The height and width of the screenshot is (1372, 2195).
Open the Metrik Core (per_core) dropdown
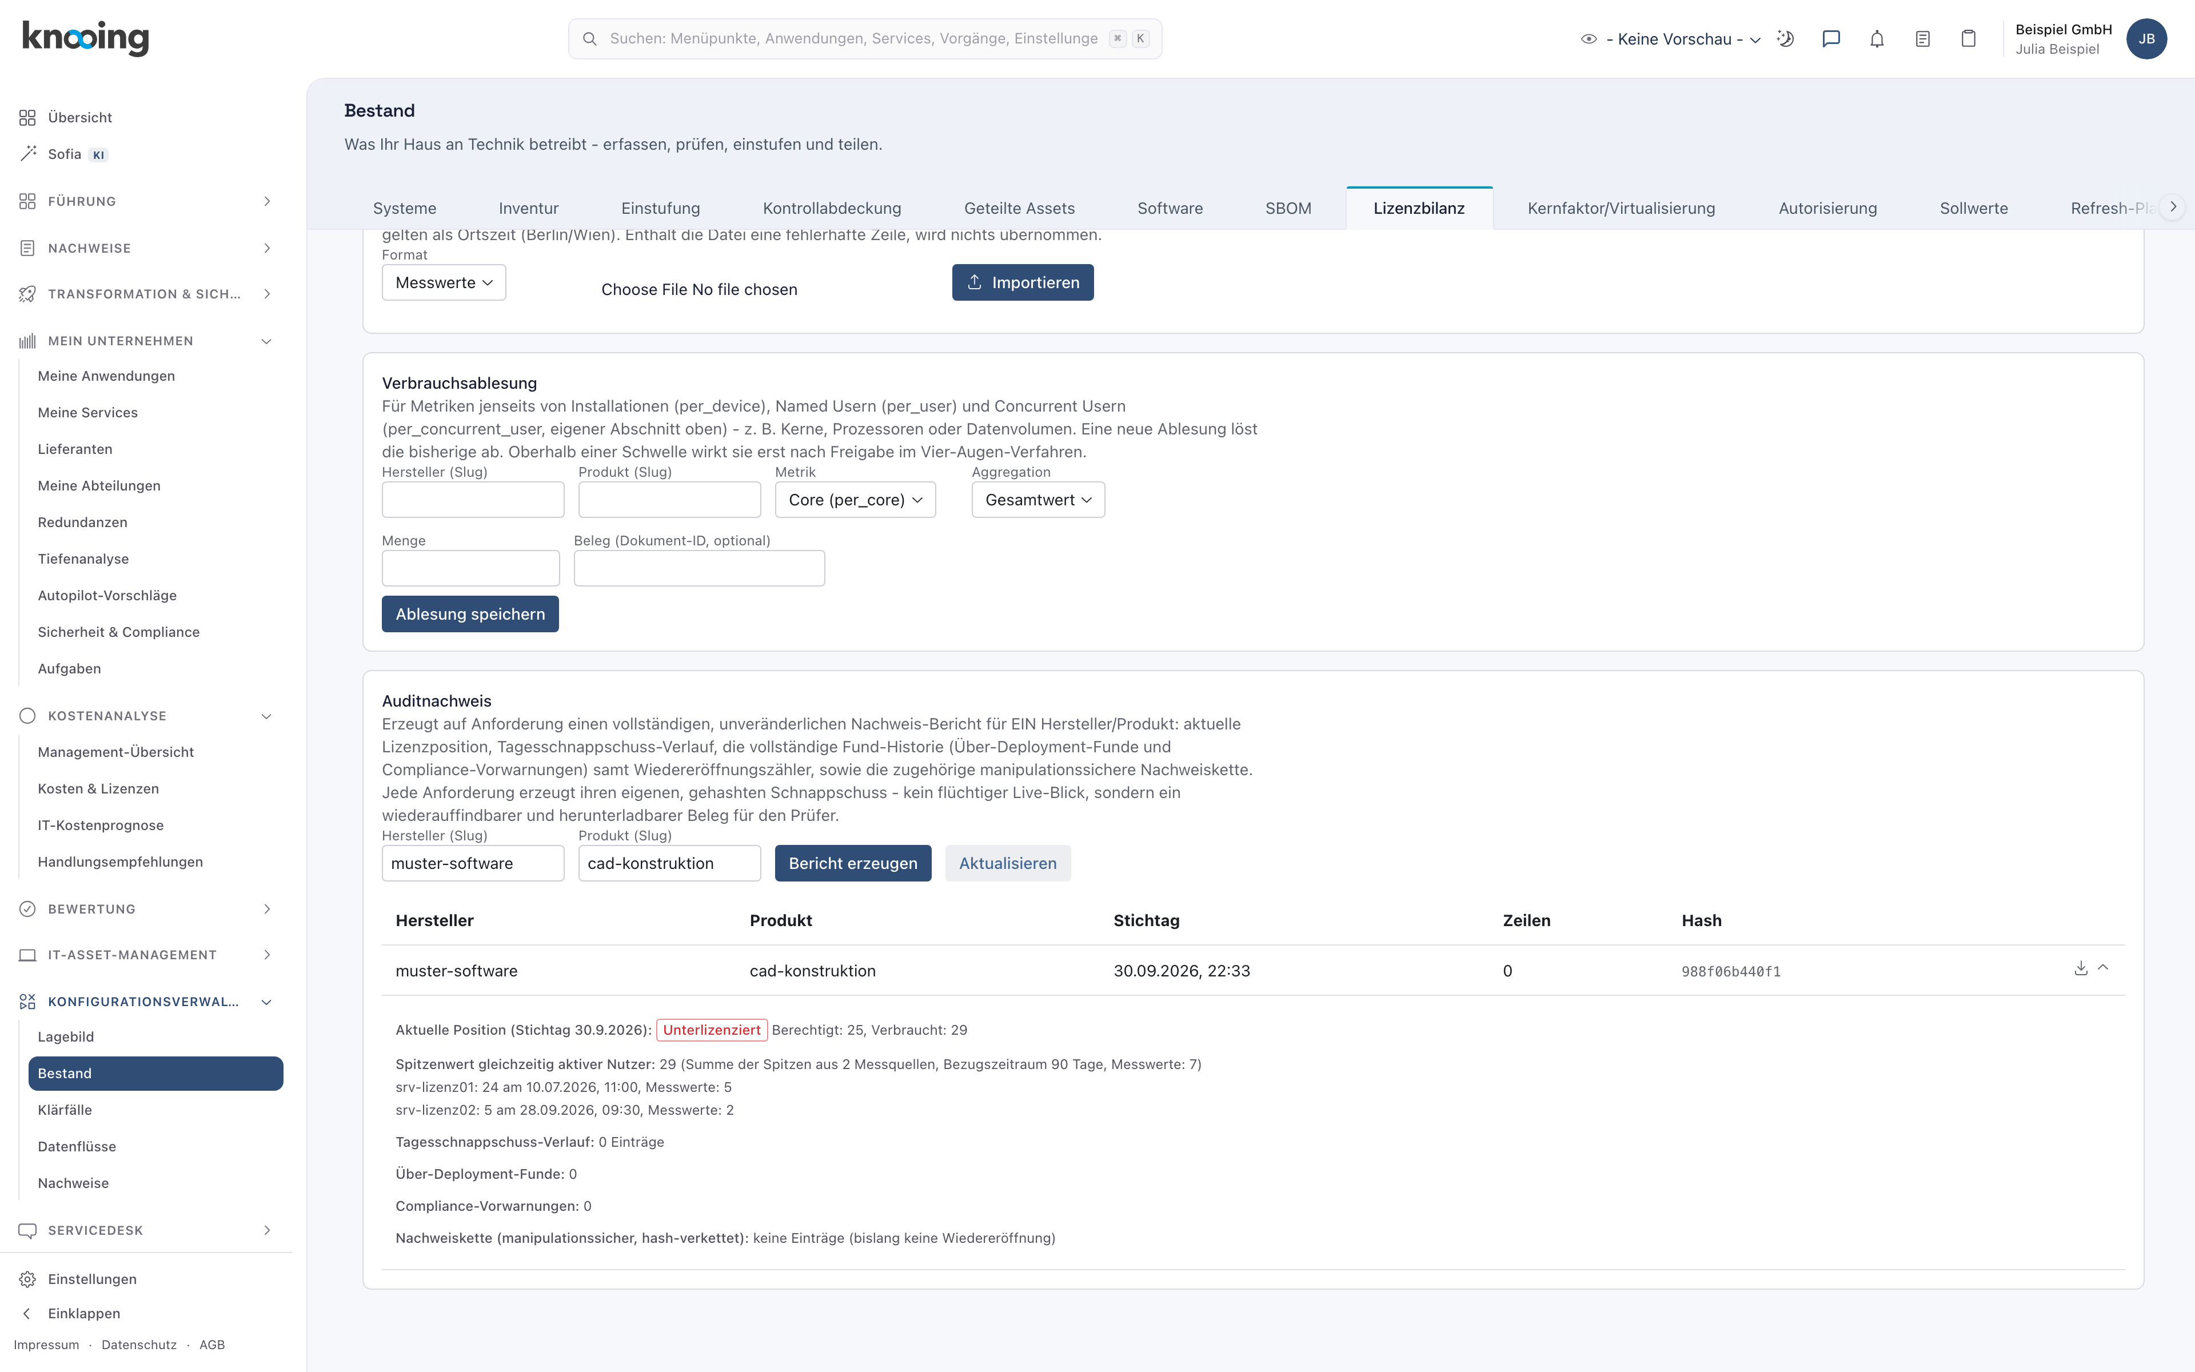[x=855, y=500]
